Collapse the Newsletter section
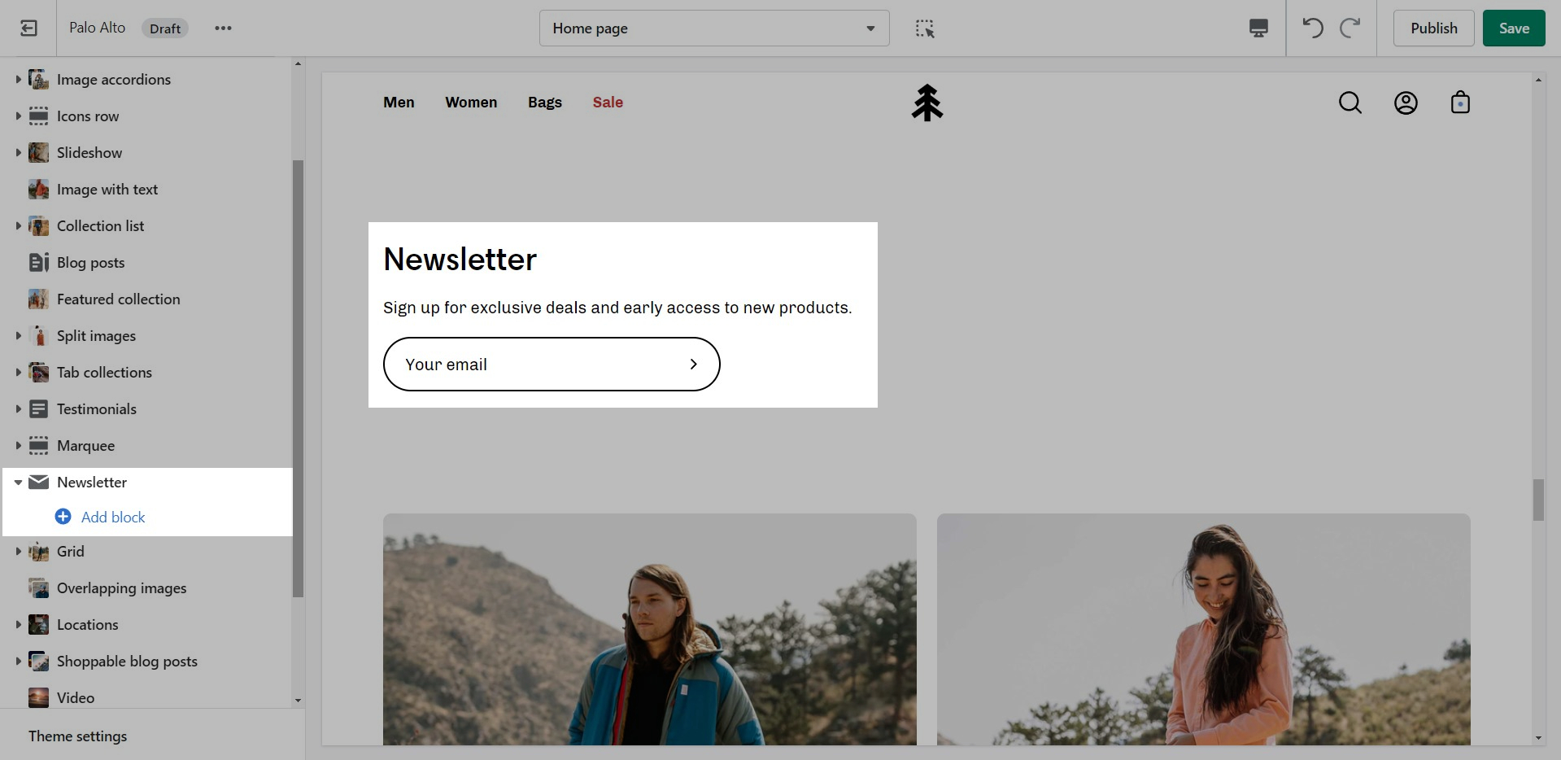 [18, 483]
